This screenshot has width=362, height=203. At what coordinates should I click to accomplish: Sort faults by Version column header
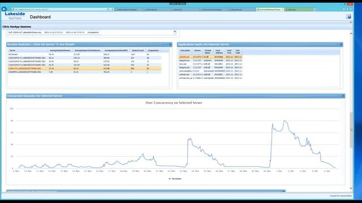(197, 50)
